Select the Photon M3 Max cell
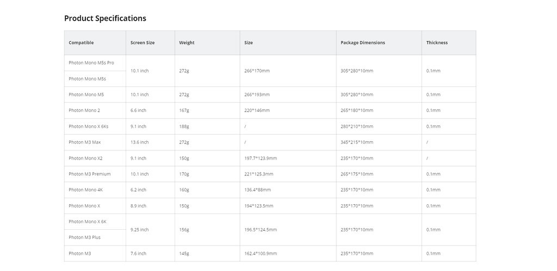Screen dimensions: 557x271 pyautogui.click(x=95, y=142)
